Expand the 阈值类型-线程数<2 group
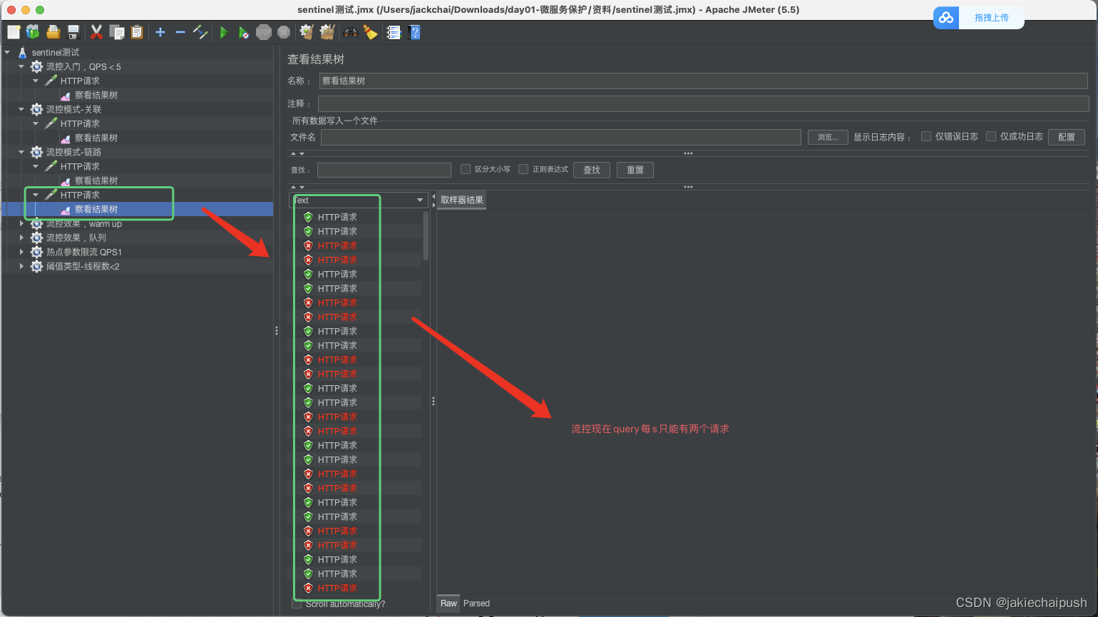The width and height of the screenshot is (1098, 617). click(21, 266)
